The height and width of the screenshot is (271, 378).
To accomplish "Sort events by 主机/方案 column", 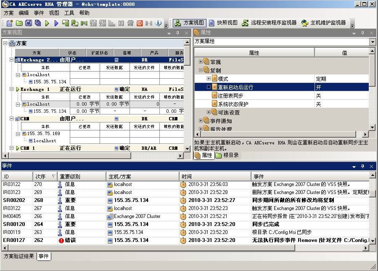I will (x=143, y=177).
